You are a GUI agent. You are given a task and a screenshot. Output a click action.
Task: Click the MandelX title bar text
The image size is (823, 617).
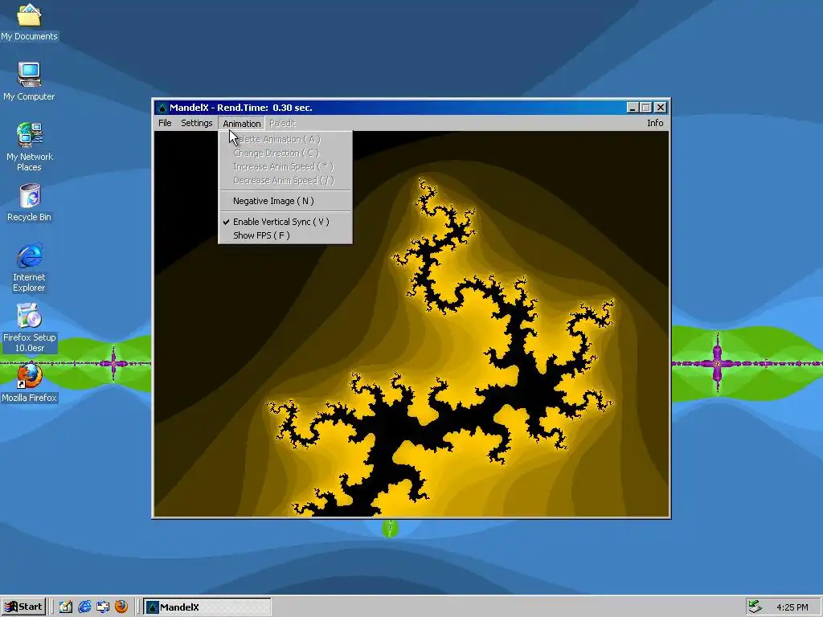tap(241, 108)
